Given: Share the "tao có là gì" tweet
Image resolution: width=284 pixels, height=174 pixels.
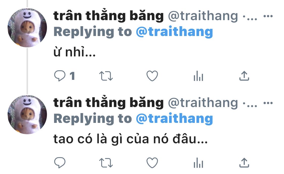Looking at the screenshot, I should (244, 163).
